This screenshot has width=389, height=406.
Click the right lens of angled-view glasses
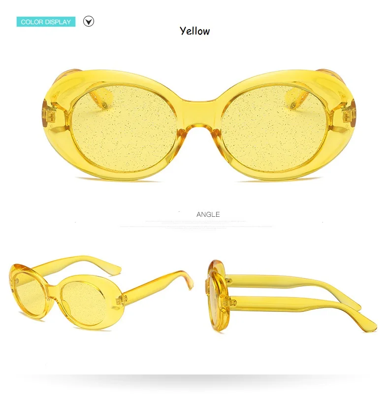coord(84,303)
